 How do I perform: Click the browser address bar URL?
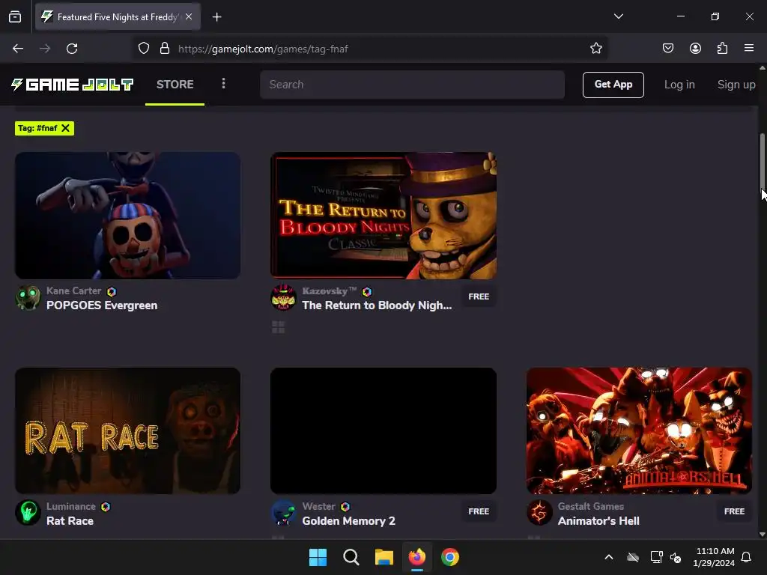tap(263, 49)
